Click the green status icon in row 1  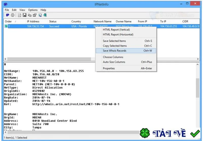[x=6, y=26]
